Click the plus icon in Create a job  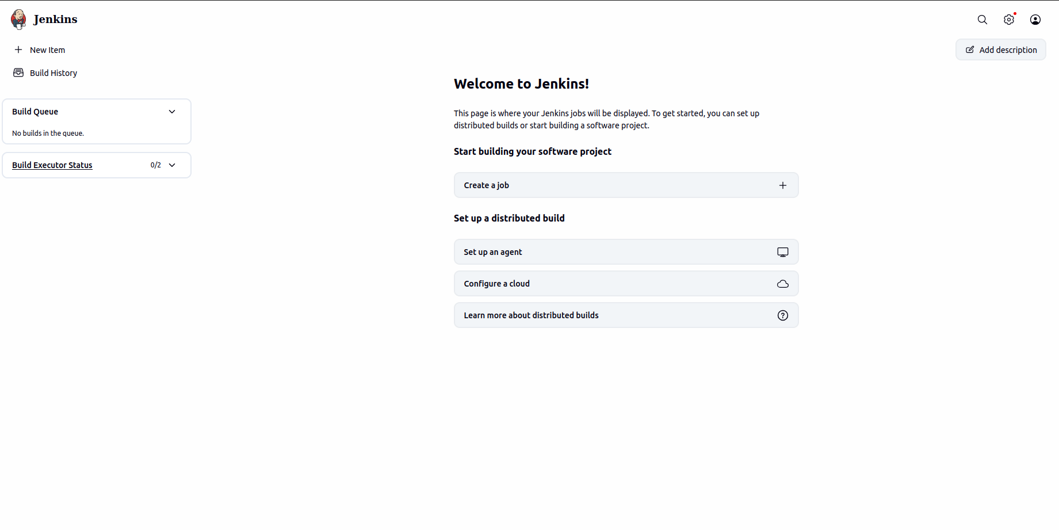[x=783, y=185]
